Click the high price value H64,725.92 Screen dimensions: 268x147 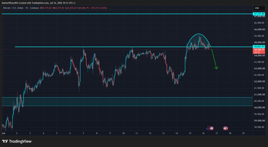click(58, 8)
